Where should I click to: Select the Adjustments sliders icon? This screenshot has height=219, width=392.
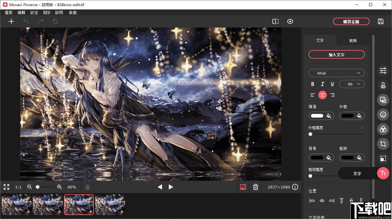(383, 71)
